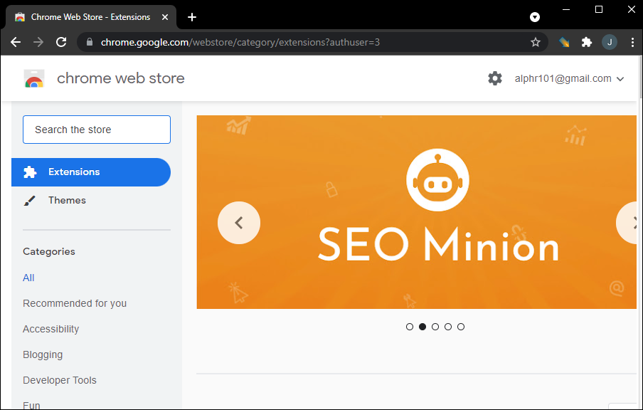Select the first carousel dot

point(409,327)
